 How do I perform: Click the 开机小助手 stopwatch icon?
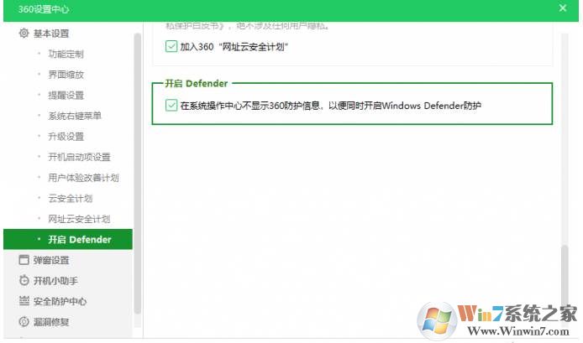coord(24,281)
